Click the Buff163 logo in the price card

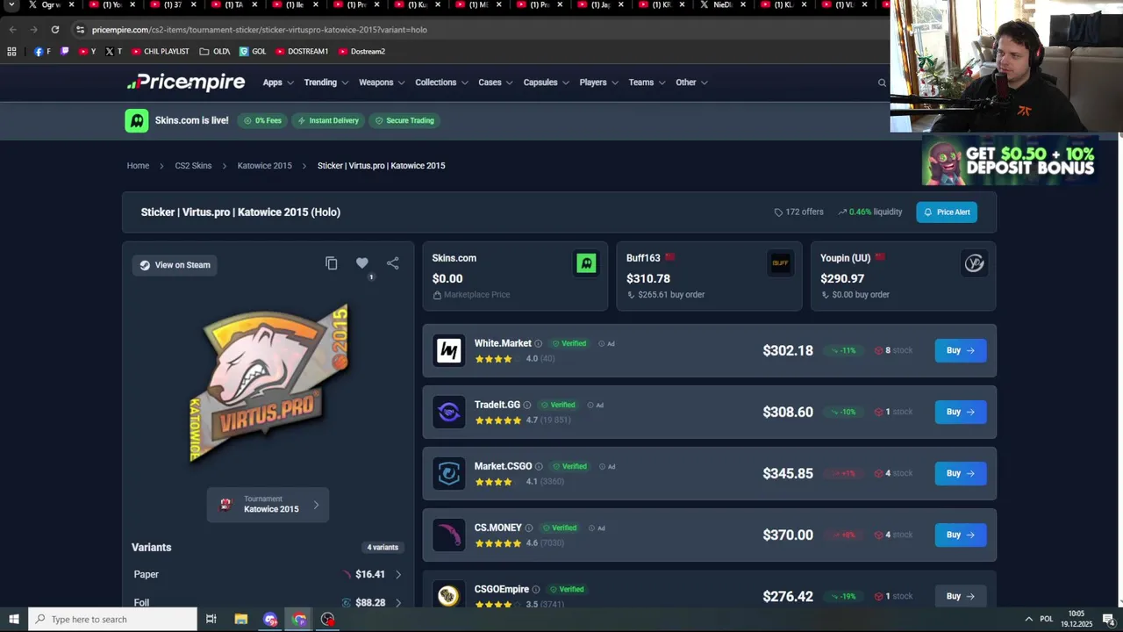(x=780, y=262)
